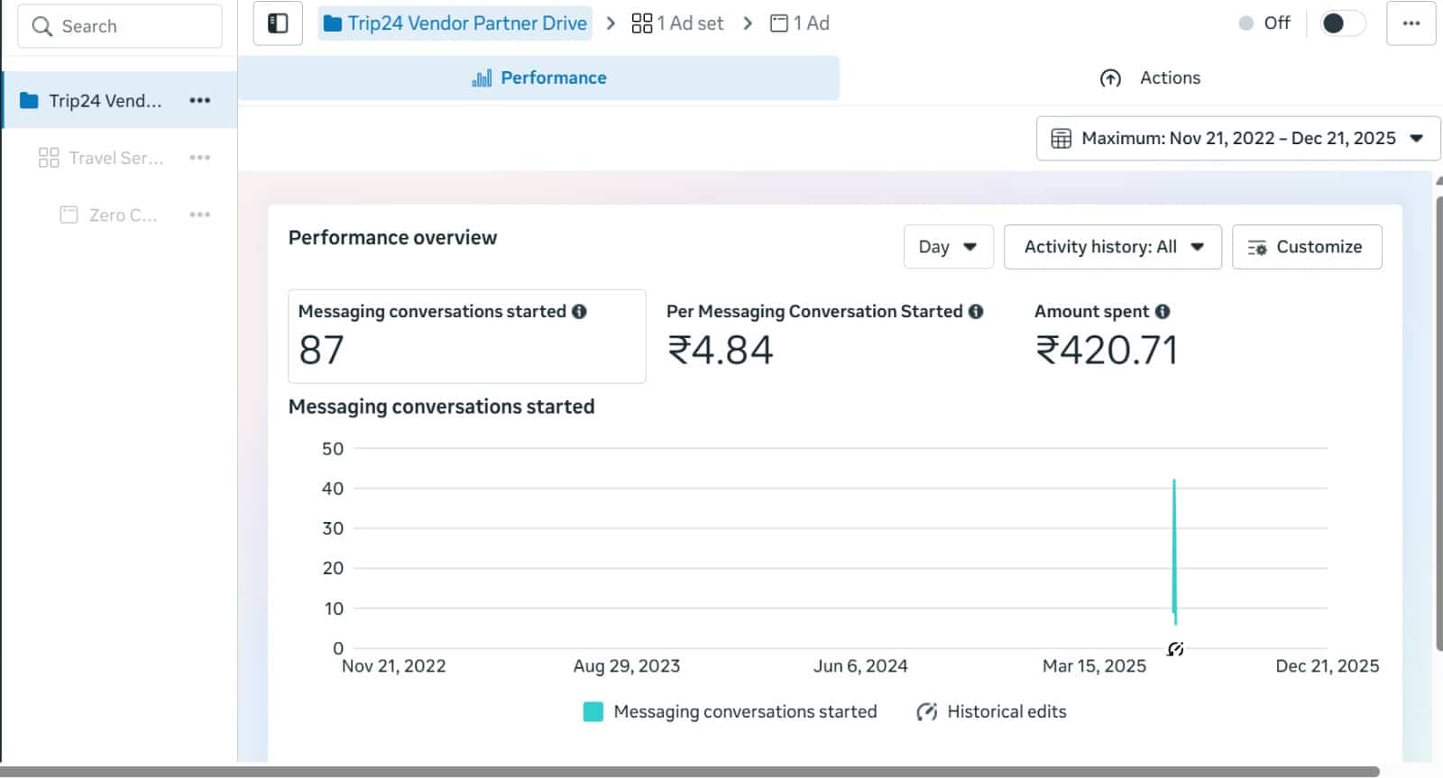
Task: Switch to the Actions tab
Action: pyautogui.click(x=1151, y=78)
